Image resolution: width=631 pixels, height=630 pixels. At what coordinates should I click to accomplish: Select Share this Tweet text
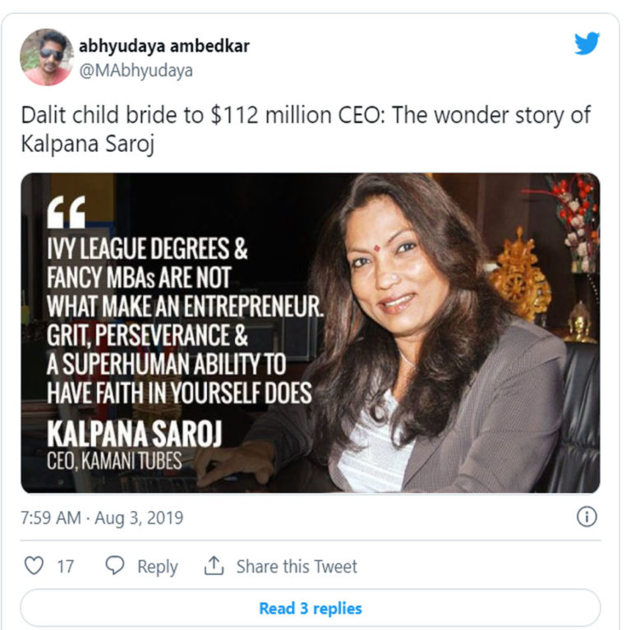297,567
